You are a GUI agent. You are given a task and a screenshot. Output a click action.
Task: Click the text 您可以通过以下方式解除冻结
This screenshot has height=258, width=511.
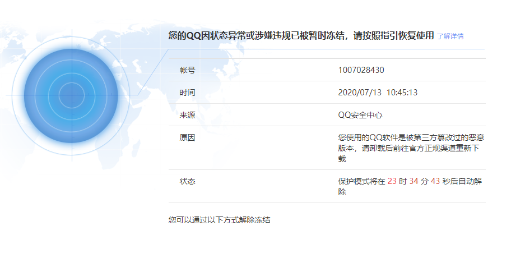click(219, 220)
